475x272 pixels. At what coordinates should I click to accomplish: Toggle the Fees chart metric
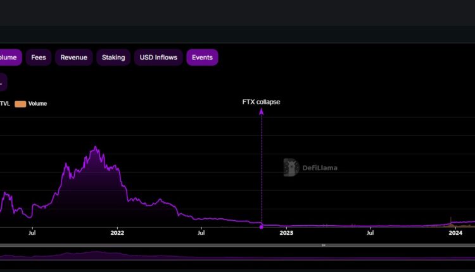(x=39, y=58)
